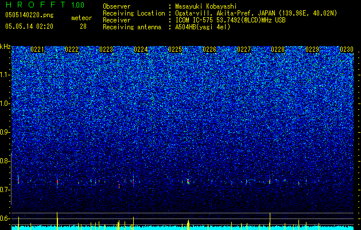Select ICOM IC-575 53.7492 MHz USB text

tap(230, 20)
